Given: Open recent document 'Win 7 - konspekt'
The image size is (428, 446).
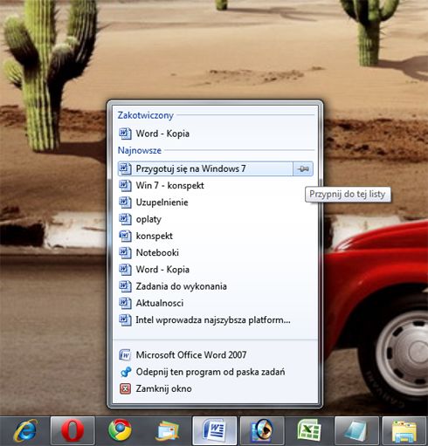Looking at the screenshot, I should click(216, 185).
